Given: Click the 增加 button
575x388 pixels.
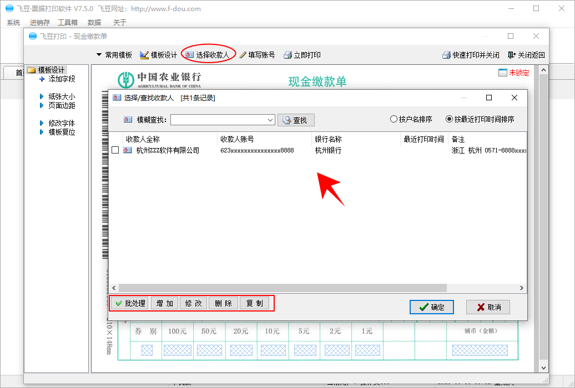Looking at the screenshot, I should point(165,303).
